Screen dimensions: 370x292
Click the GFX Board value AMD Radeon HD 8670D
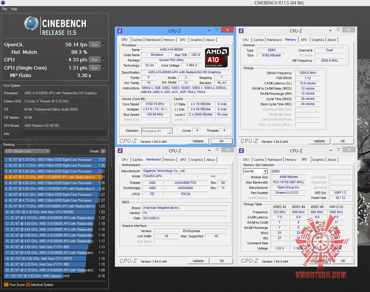[64, 126]
